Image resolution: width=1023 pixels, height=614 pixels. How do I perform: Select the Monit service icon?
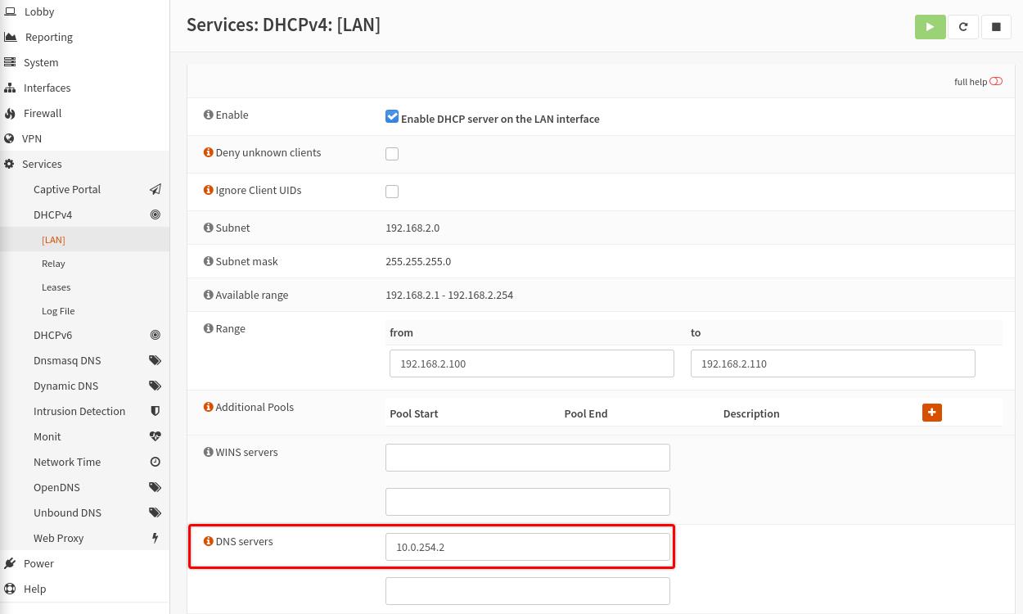coord(155,436)
